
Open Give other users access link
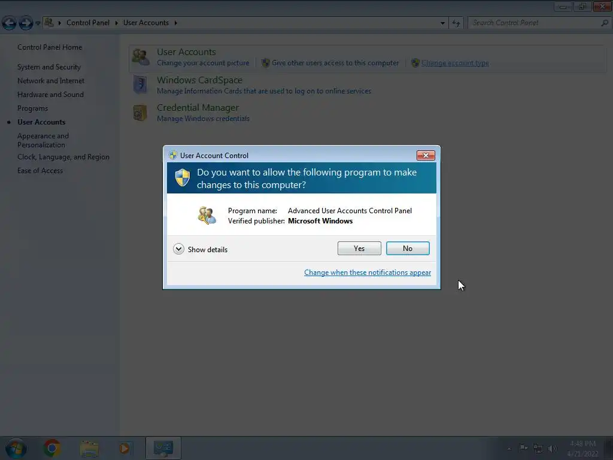[335, 63]
